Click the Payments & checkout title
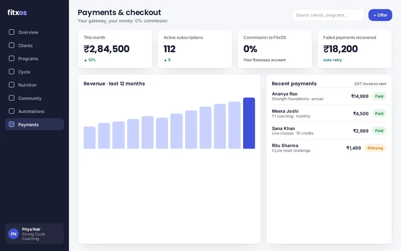The width and height of the screenshot is (401, 251). (x=119, y=12)
